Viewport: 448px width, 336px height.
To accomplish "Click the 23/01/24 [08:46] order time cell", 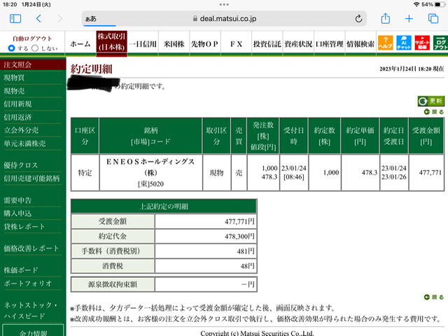I will (294, 173).
